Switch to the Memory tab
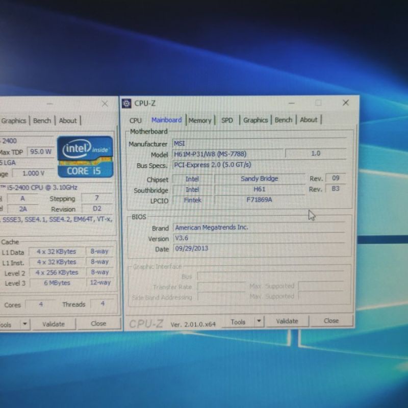Image resolution: width=408 pixels, height=408 pixels. click(x=199, y=120)
